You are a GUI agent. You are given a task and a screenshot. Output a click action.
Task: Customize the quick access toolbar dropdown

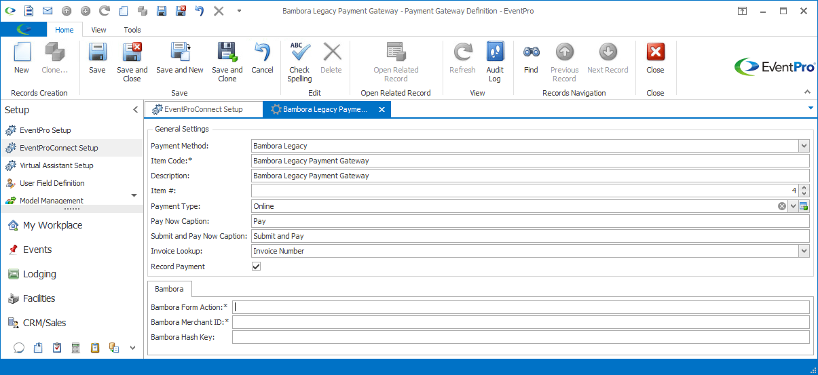click(x=239, y=11)
